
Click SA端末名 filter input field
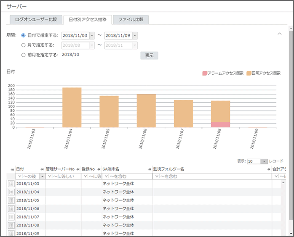(x=128, y=176)
